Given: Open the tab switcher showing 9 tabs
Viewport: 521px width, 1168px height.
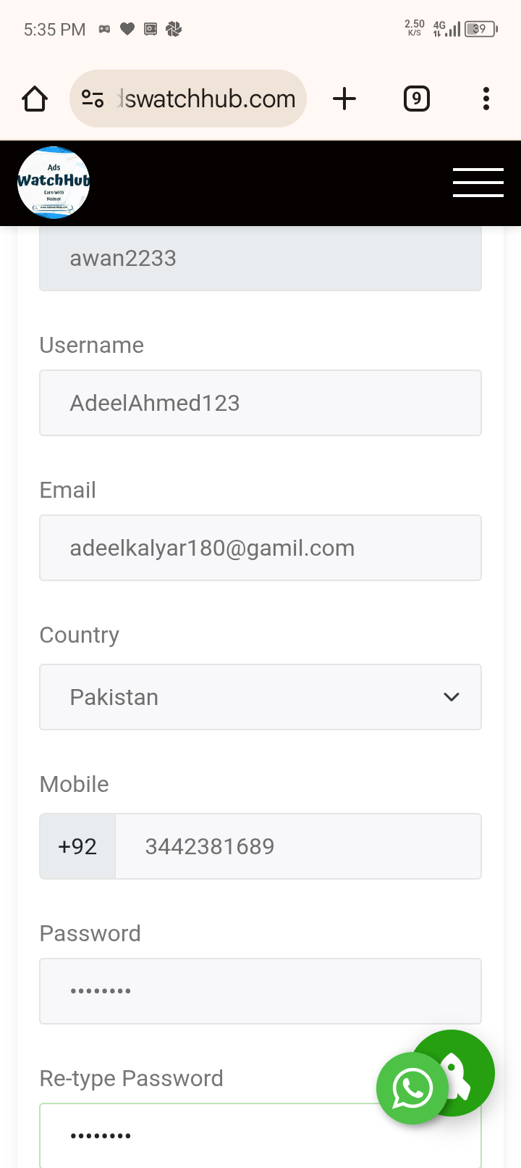Looking at the screenshot, I should [416, 99].
